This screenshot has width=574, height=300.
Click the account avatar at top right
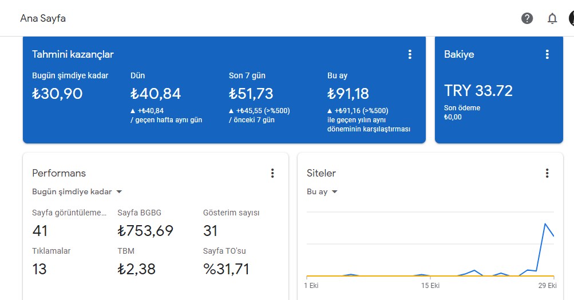[x=572, y=18]
